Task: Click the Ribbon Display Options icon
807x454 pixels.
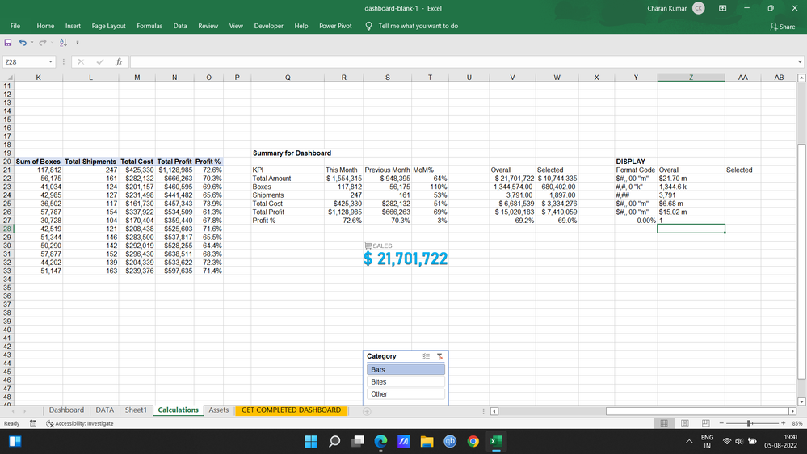Action: [723, 8]
